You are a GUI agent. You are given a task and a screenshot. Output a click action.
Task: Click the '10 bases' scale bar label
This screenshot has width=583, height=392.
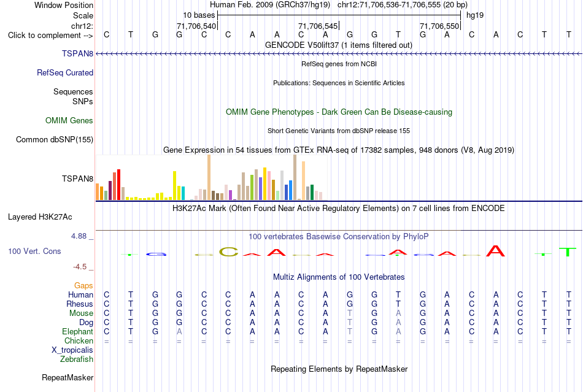coord(199,15)
